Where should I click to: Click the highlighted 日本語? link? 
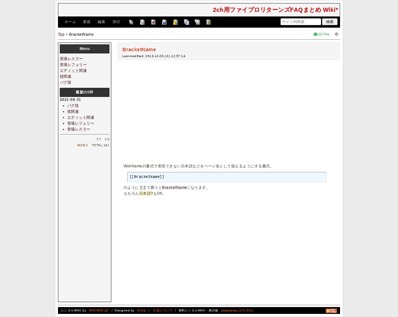pyautogui.click(x=146, y=193)
